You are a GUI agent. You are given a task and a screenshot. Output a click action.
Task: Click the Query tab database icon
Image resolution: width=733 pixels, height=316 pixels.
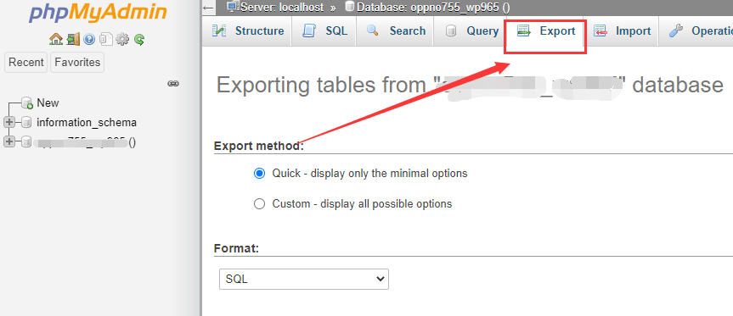coord(451,31)
